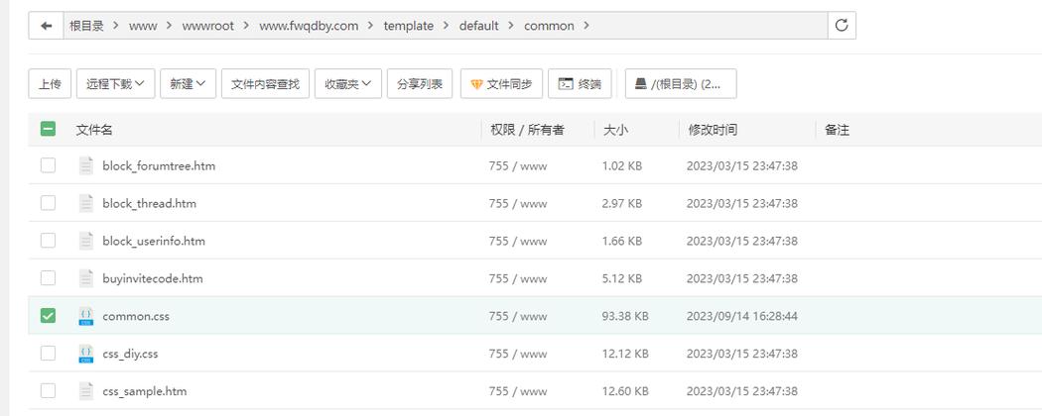Check the css_sample.htm checkbox
Image resolution: width=1042 pixels, height=416 pixels.
coord(48,391)
